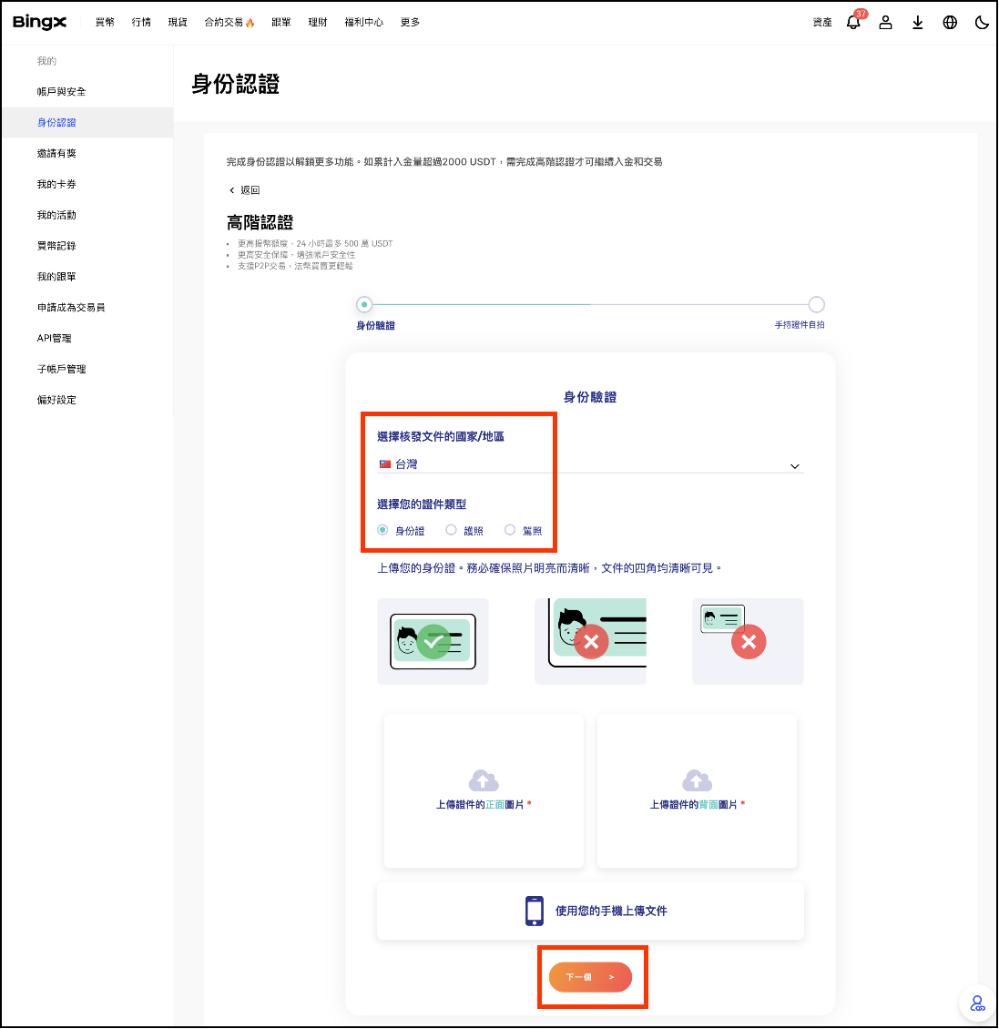Click the front image upload cloud icon
The height and width of the screenshot is (1029, 999).
[484, 780]
